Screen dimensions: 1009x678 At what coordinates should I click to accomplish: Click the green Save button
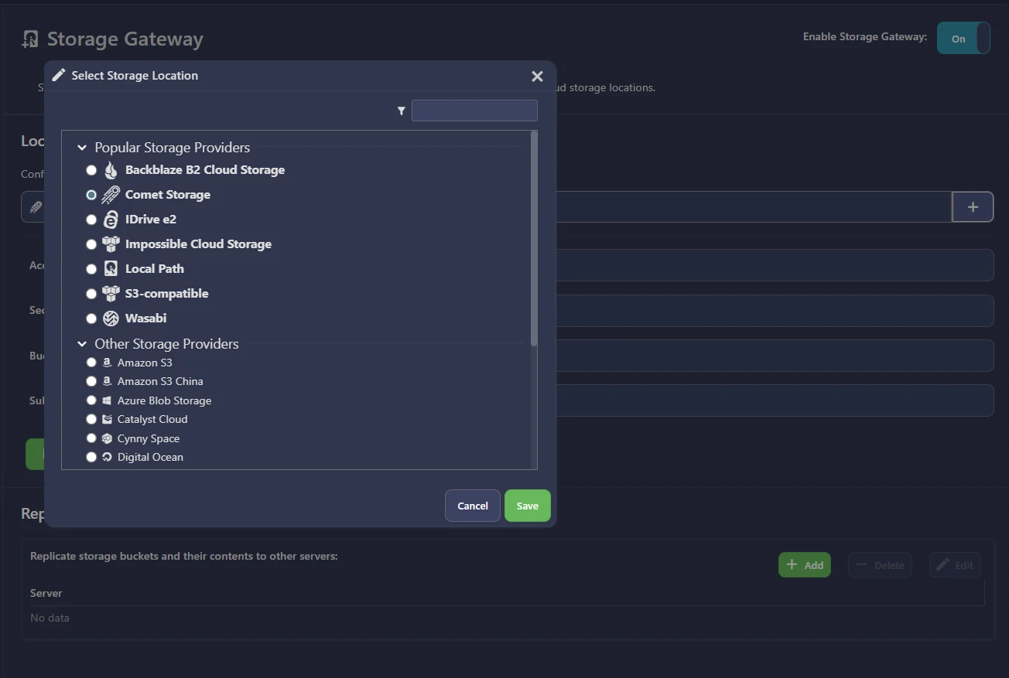click(x=528, y=506)
